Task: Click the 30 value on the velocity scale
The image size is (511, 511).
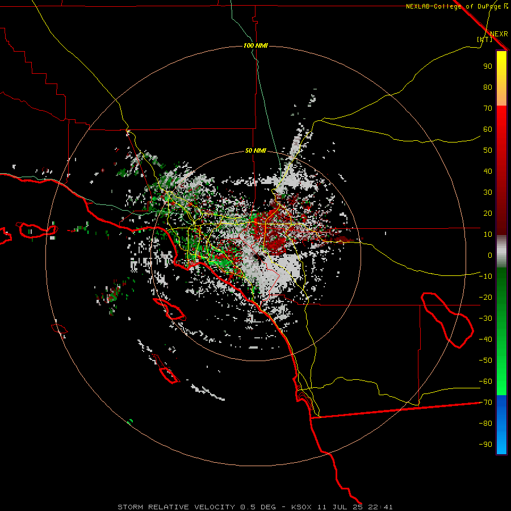Action: (488, 192)
